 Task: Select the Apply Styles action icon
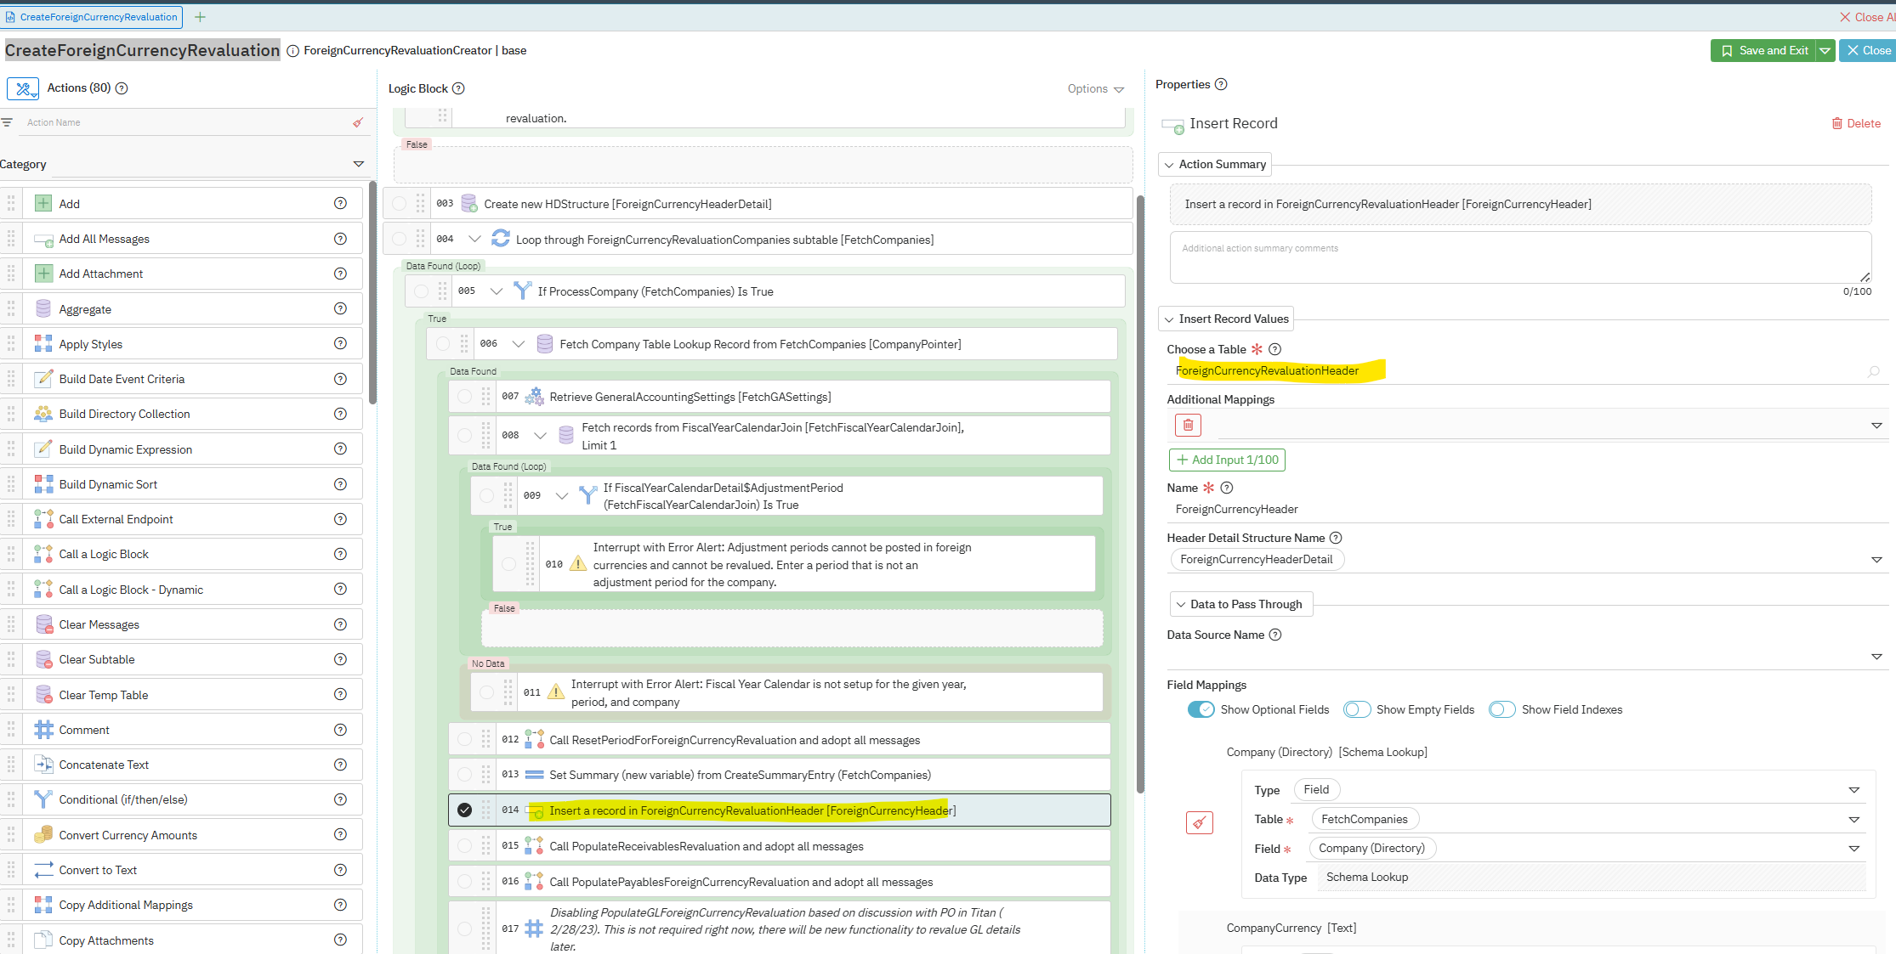43,343
